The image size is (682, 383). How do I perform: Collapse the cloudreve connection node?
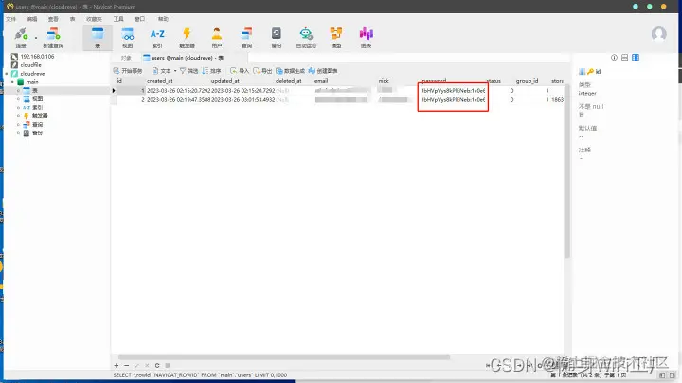(x=6, y=74)
